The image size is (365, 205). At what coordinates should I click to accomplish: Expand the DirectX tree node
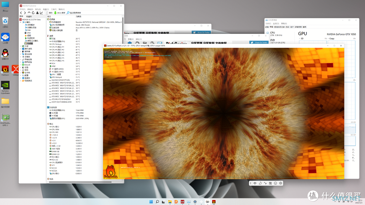pos(21,65)
